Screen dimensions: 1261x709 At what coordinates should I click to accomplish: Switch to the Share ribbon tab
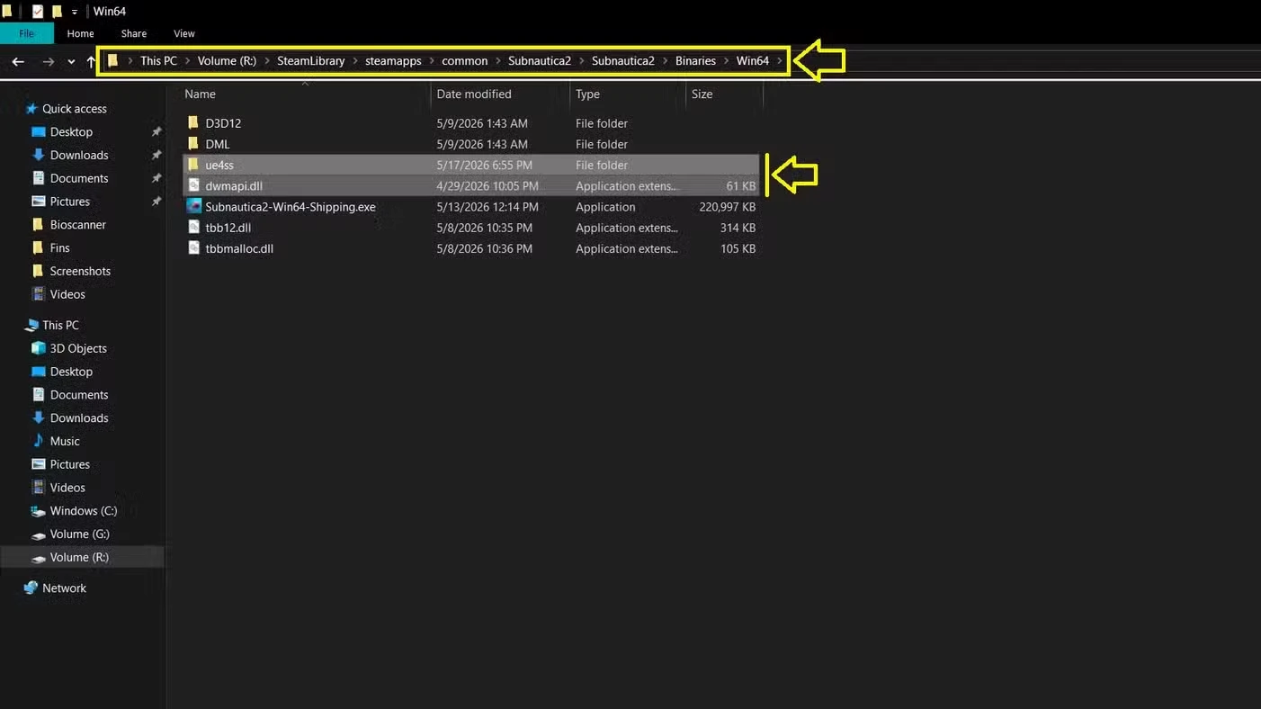[x=134, y=33]
